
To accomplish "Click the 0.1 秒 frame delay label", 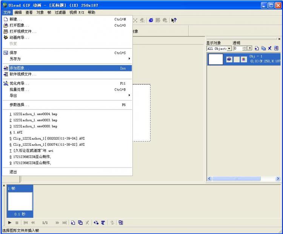I will (20, 214).
